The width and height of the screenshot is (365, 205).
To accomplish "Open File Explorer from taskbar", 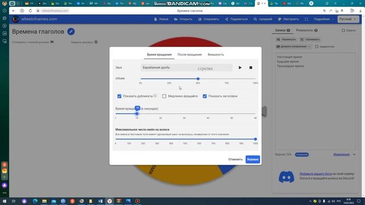I will (x=44, y=201).
